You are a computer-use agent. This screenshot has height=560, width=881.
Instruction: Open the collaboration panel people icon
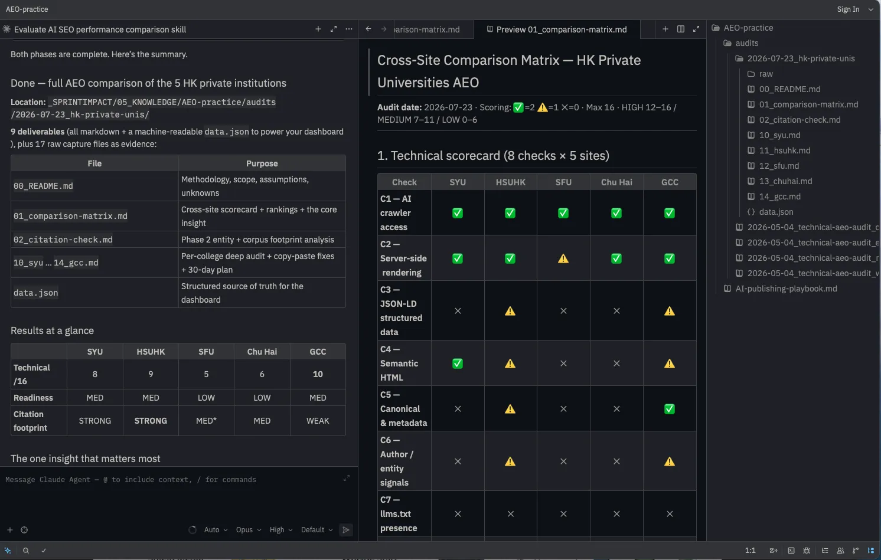pos(840,551)
